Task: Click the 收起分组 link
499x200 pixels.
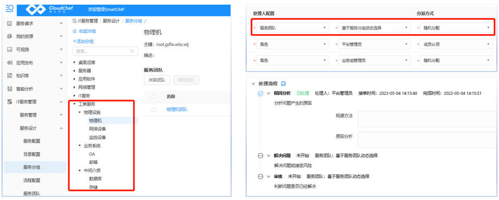Action: [84, 31]
